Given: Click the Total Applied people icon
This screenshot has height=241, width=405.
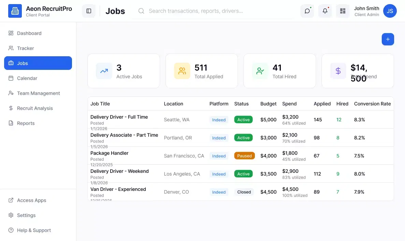Looking at the screenshot, I should 182,71.
